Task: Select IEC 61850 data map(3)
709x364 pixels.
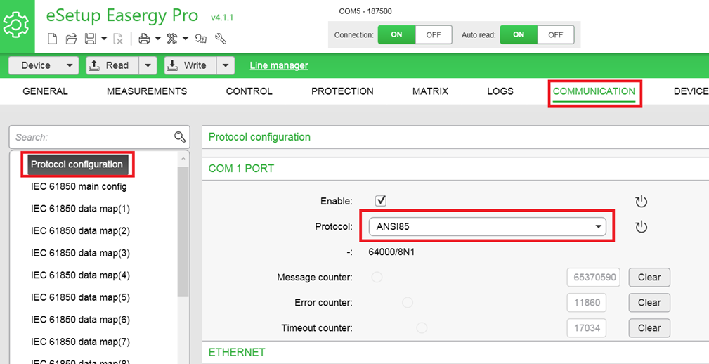Action: click(x=81, y=253)
